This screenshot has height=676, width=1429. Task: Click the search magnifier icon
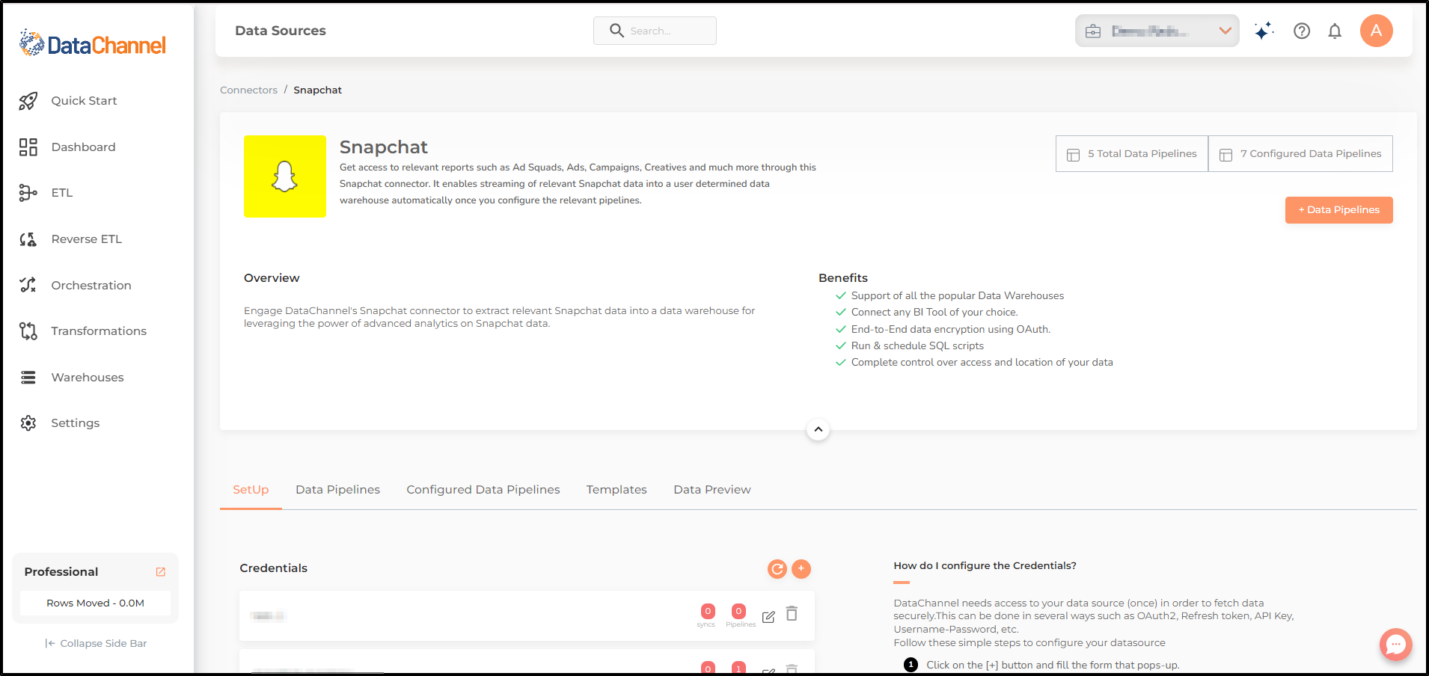(616, 31)
